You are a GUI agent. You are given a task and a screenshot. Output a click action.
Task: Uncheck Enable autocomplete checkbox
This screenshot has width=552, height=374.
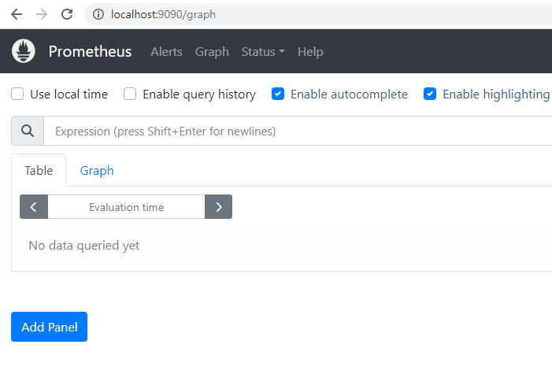(278, 94)
